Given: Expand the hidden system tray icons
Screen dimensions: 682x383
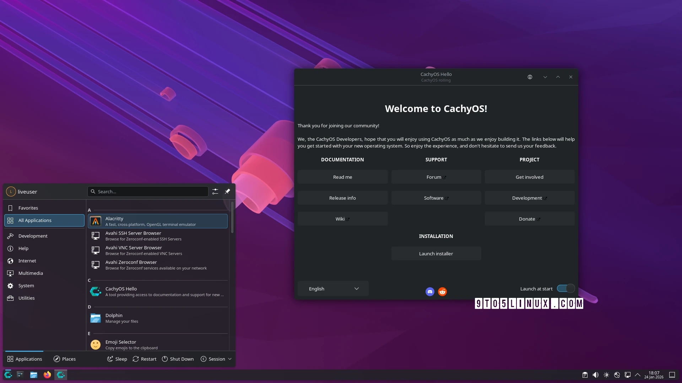Looking at the screenshot, I should tap(638, 374).
